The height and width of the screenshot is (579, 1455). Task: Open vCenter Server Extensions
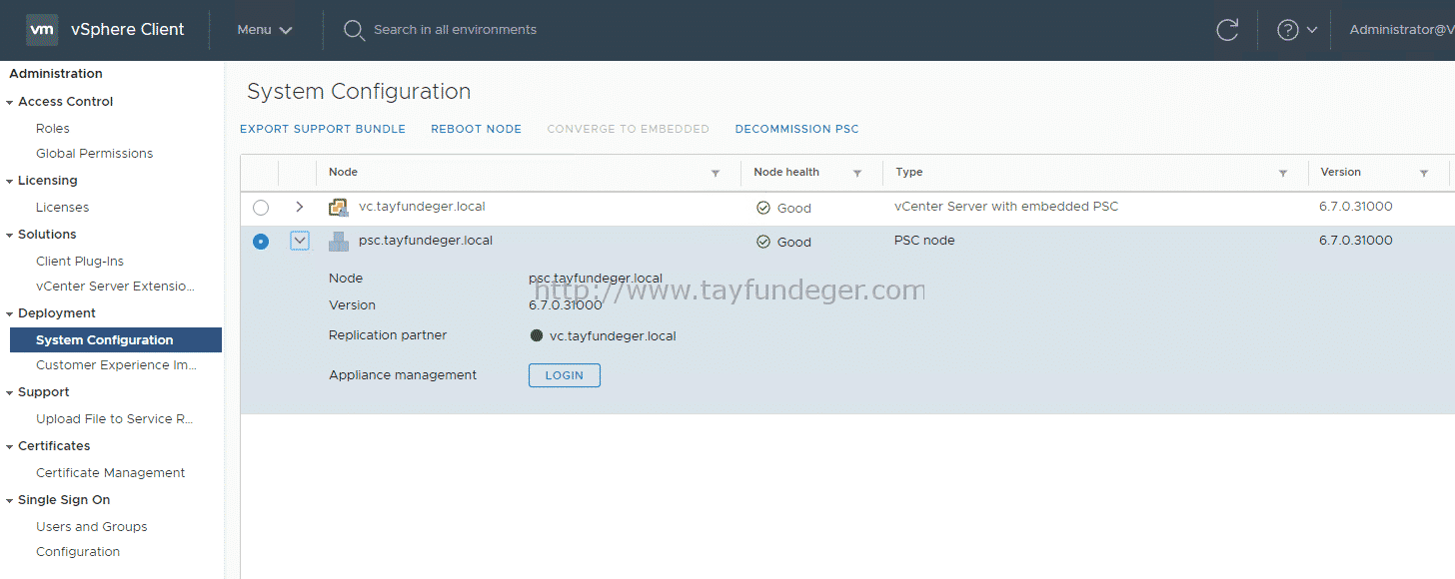pyautogui.click(x=116, y=286)
